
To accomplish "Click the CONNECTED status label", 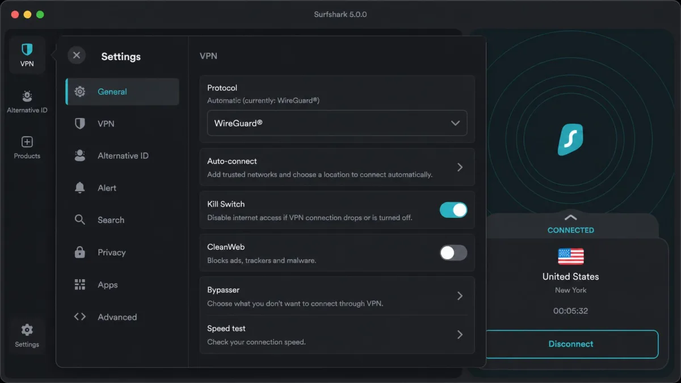I will click(571, 230).
